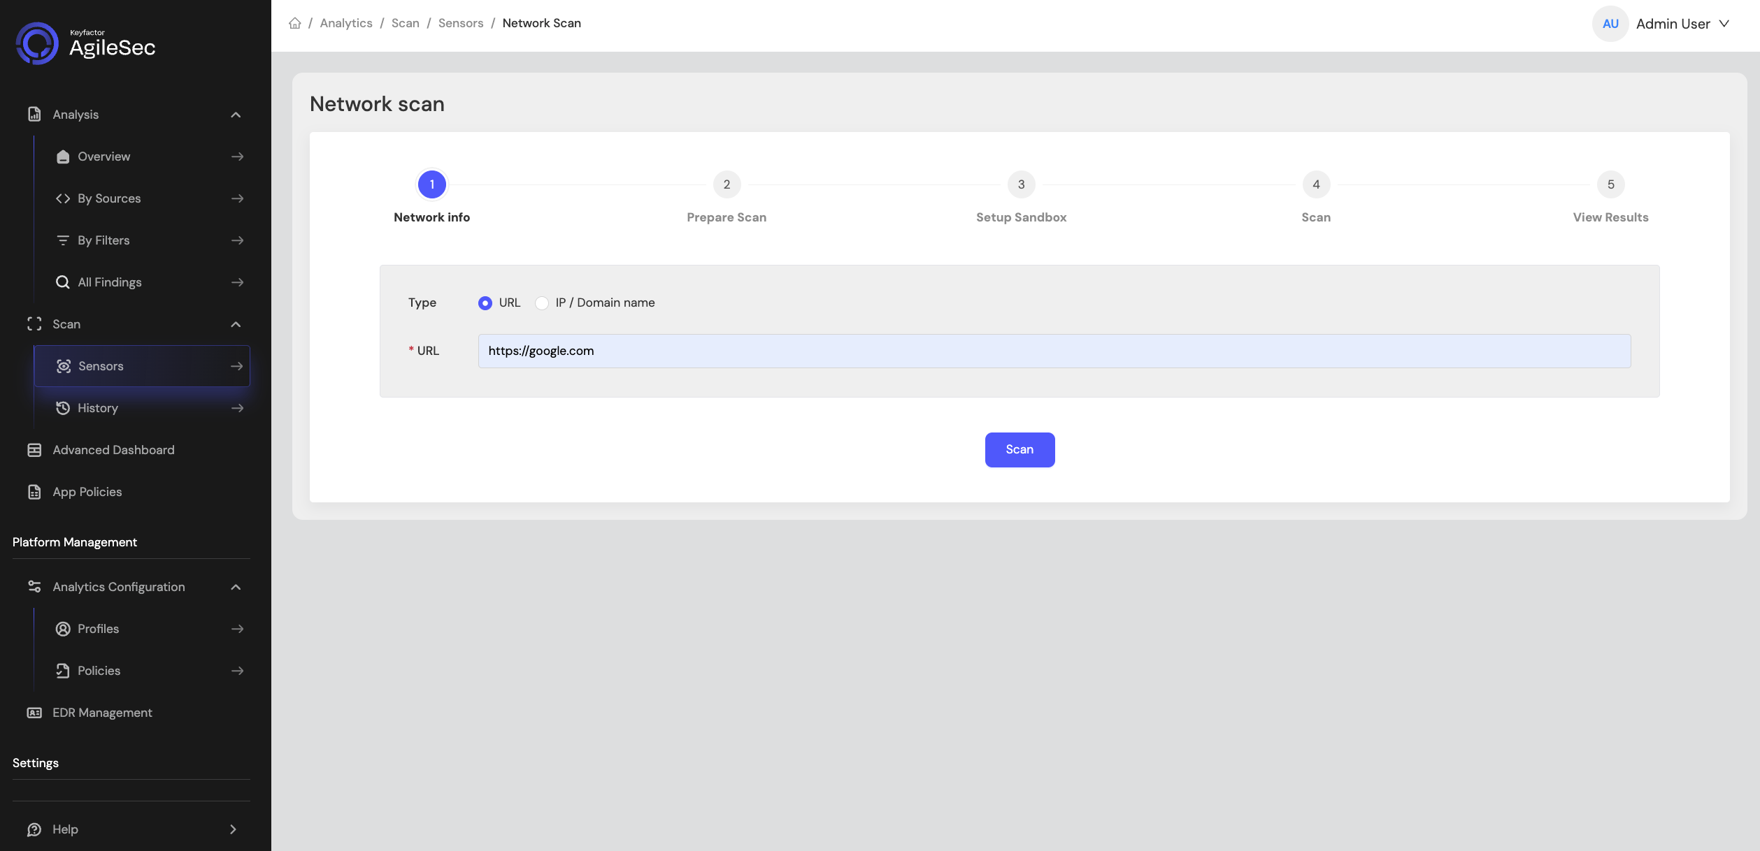Screen dimensions: 1760x851
Task: Go to Sensors breadcrumb link
Action: coord(461,23)
